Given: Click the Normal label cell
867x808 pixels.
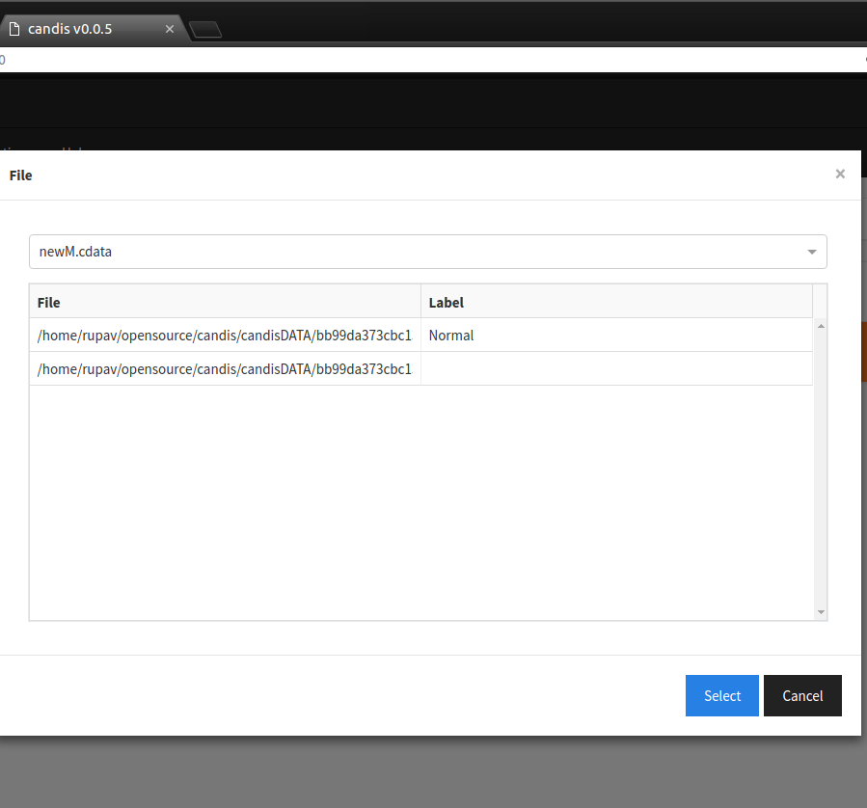Looking at the screenshot, I should pyautogui.click(x=616, y=335).
